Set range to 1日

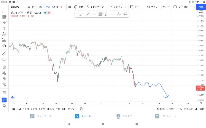(x=13, y=109)
